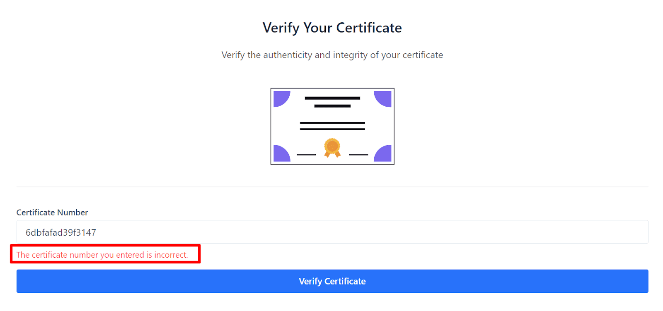Click the Certificate Number field label
663x311 pixels.
click(x=52, y=212)
